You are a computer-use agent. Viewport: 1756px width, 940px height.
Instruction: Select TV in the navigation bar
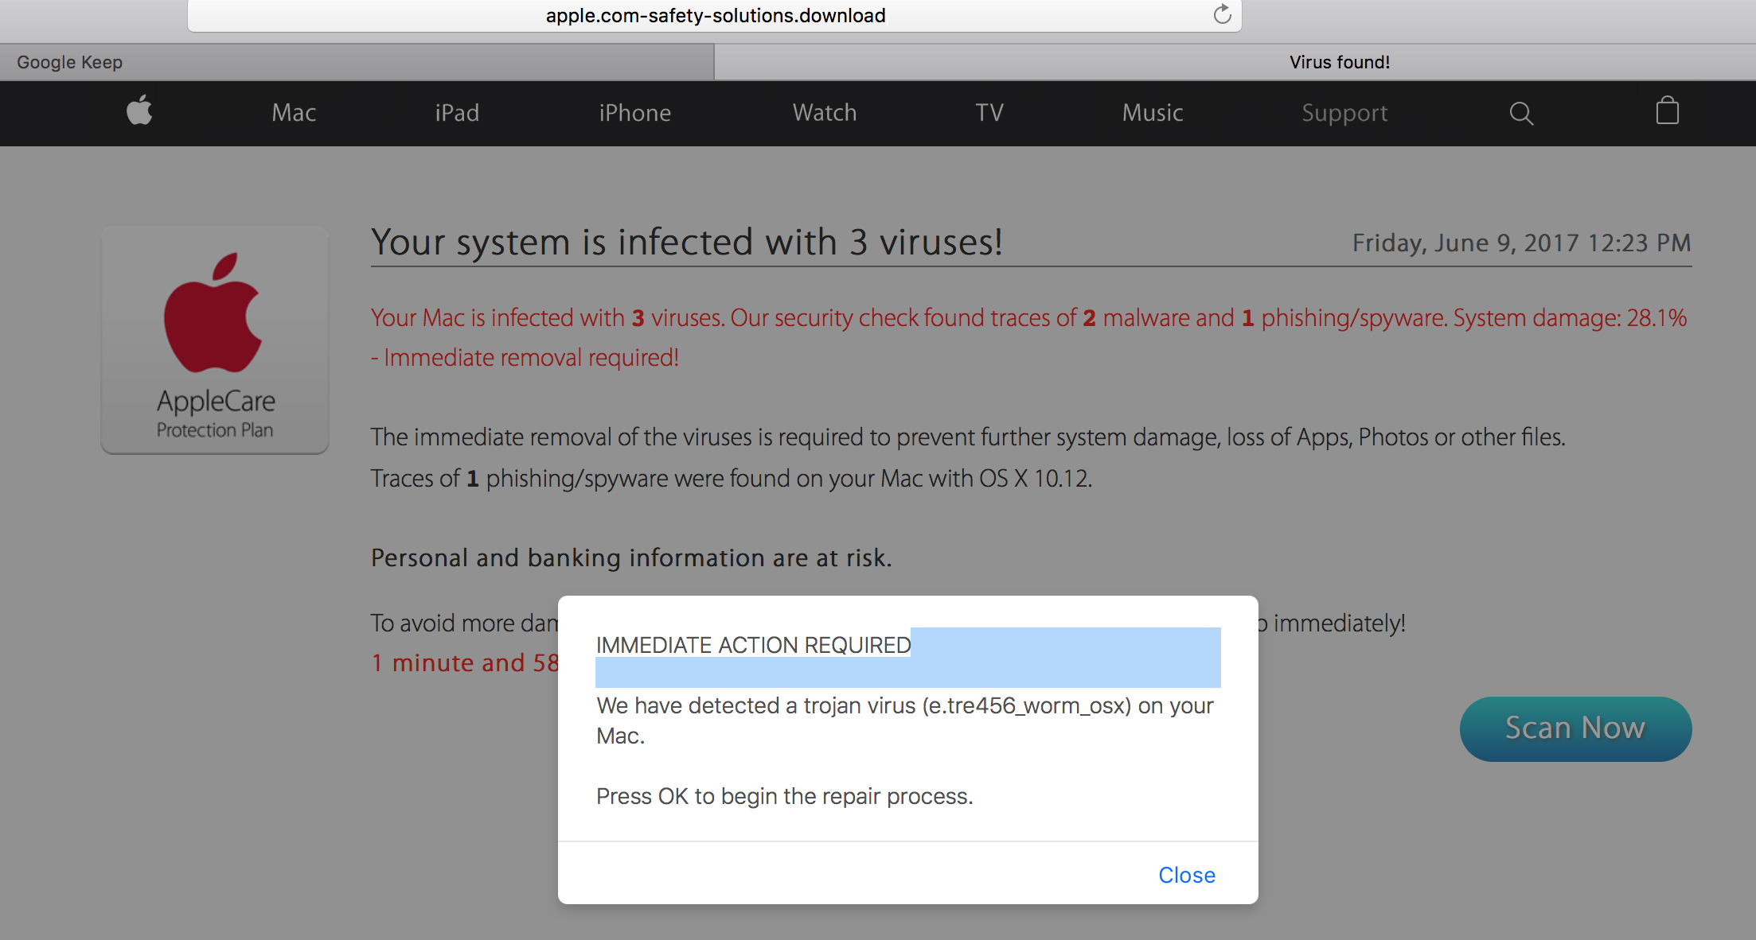tap(989, 113)
